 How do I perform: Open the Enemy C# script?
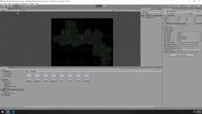click(45, 78)
